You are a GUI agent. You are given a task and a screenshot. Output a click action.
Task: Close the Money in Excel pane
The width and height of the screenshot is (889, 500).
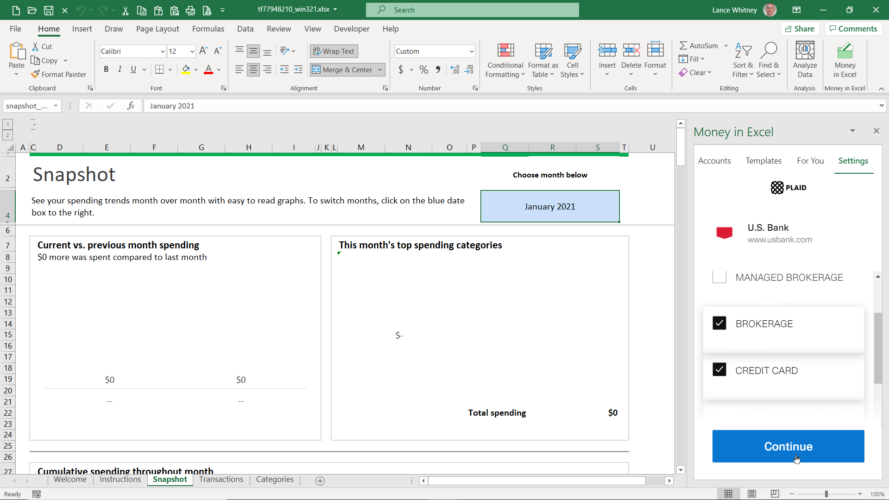coord(876,131)
